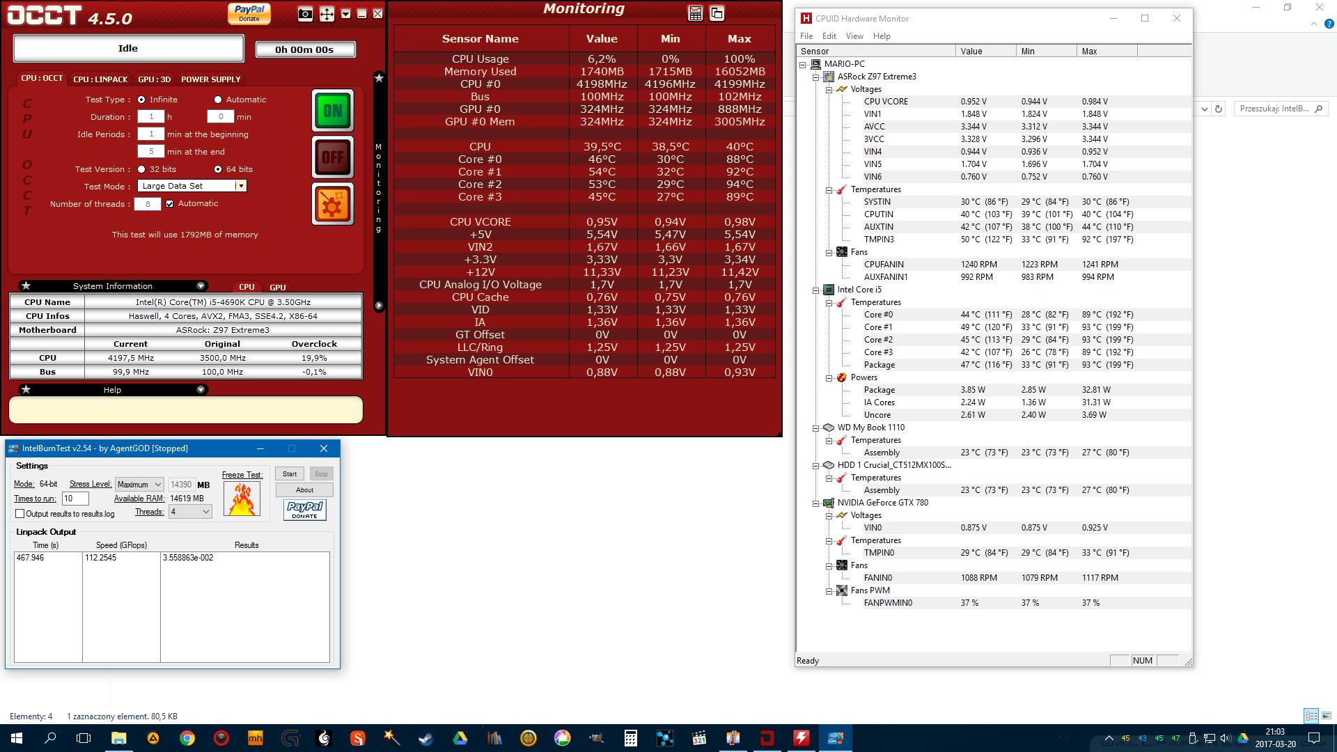
Task: Click the Duration hours input field
Action: [151, 116]
